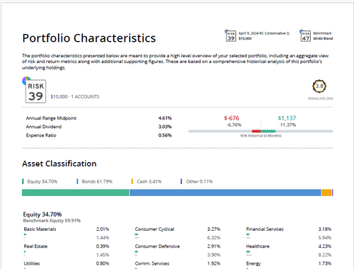Click the 11.37% upside percentage
The height and width of the screenshot is (269, 354).
point(288,125)
